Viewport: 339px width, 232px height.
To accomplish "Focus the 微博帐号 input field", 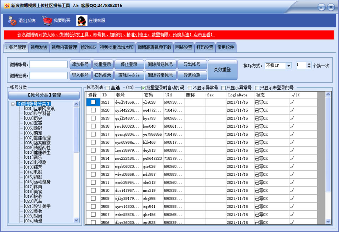I will (x=48, y=64).
